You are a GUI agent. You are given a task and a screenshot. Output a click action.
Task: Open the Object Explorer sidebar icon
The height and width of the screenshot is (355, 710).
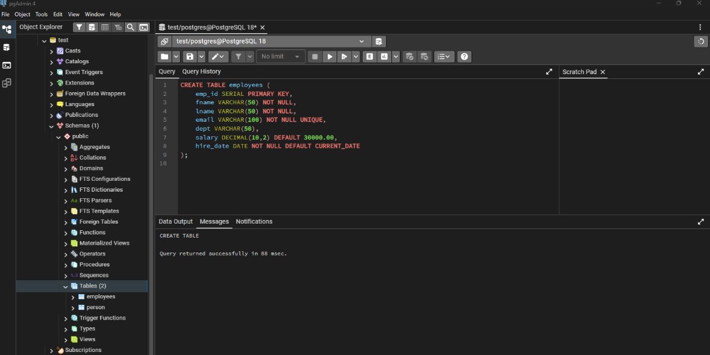[x=7, y=30]
